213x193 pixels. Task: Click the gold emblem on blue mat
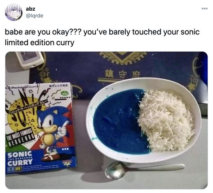point(122,57)
